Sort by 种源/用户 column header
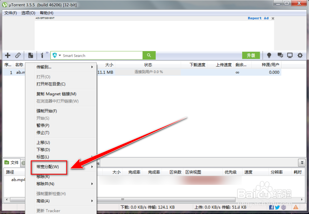 tap(266, 65)
